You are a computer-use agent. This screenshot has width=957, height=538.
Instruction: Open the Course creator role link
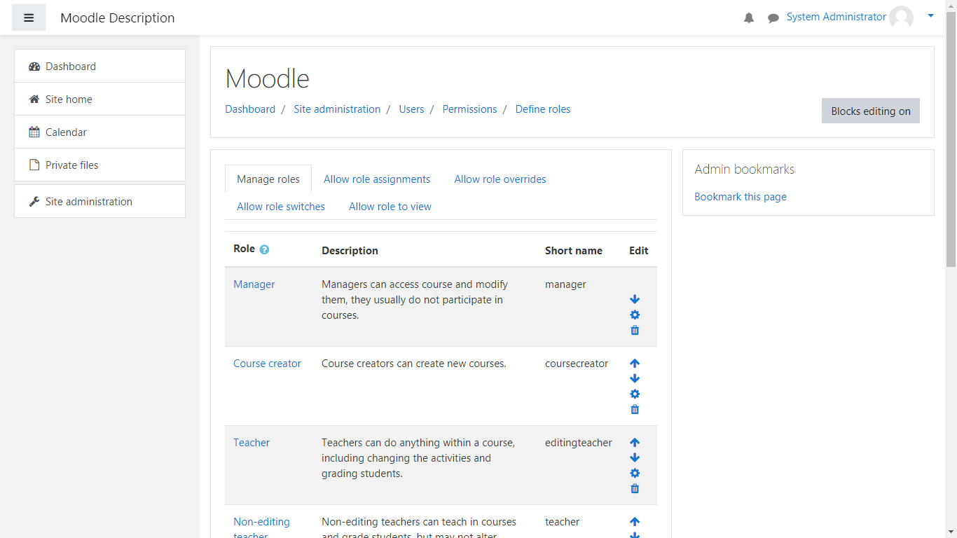(267, 364)
